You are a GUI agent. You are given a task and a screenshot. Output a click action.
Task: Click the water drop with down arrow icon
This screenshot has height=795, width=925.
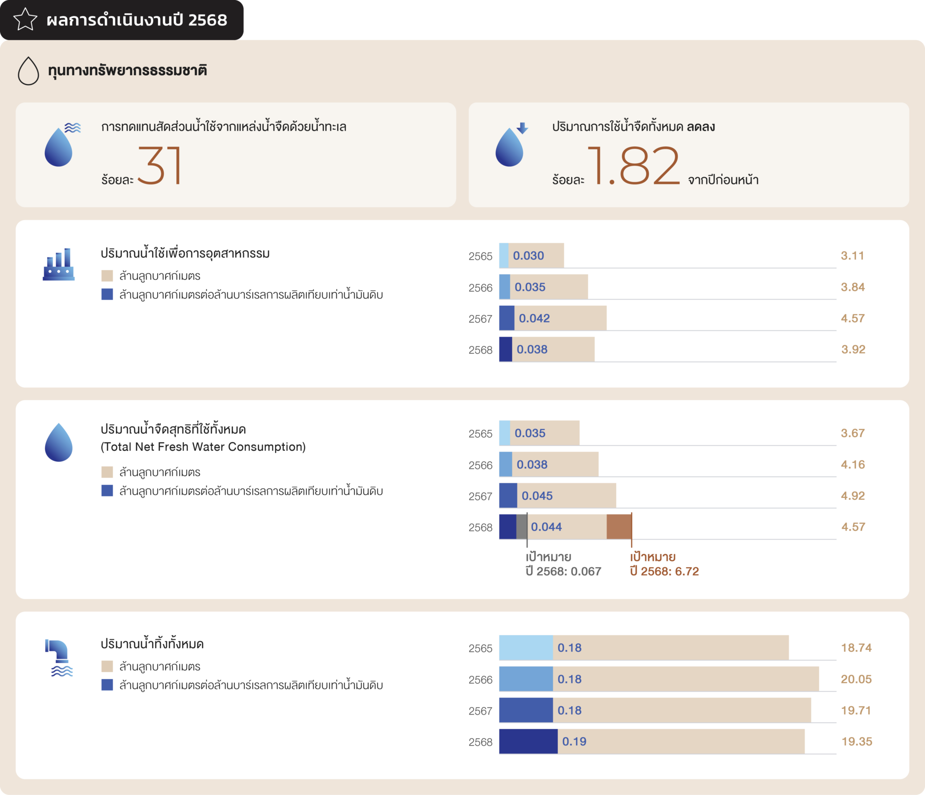click(511, 145)
